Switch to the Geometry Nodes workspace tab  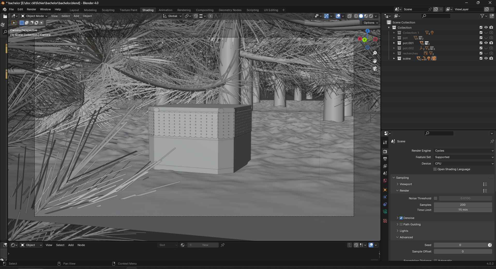click(x=230, y=10)
